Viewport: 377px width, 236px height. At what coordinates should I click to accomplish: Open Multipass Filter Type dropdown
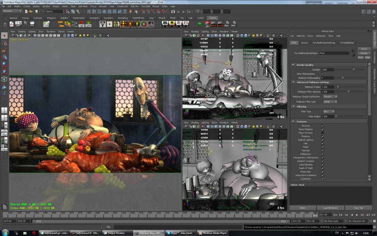pyautogui.click(x=330, y=102)
